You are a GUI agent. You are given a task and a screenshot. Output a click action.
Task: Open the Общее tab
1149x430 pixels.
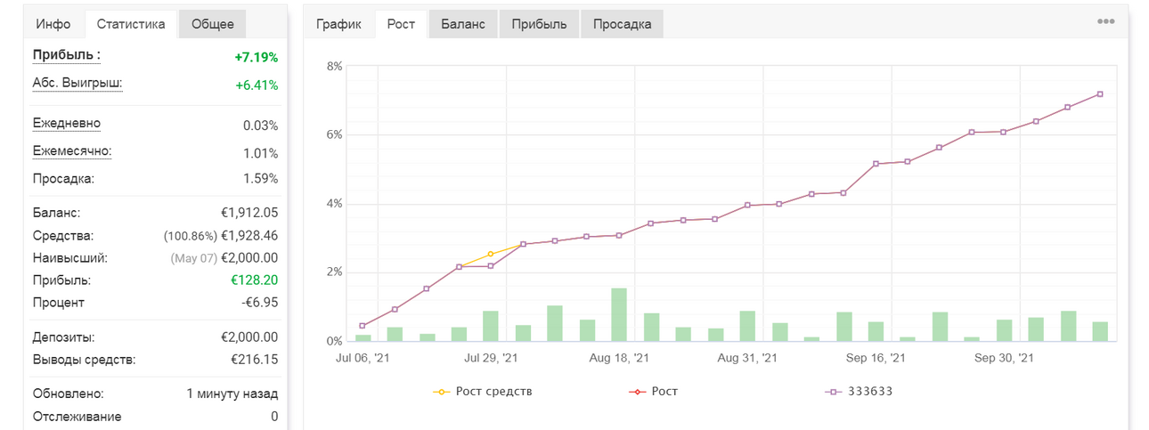point(213,24)
